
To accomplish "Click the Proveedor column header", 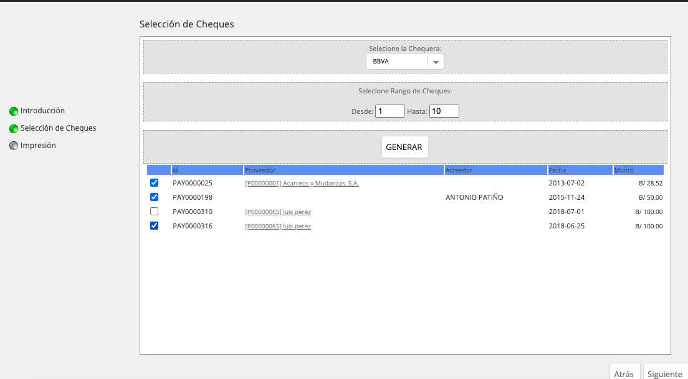I will [x=344, y=170].
